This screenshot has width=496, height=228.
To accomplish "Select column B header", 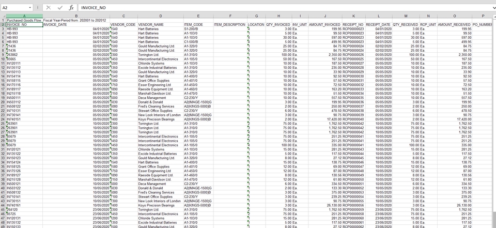I will [x=76, y=16].
